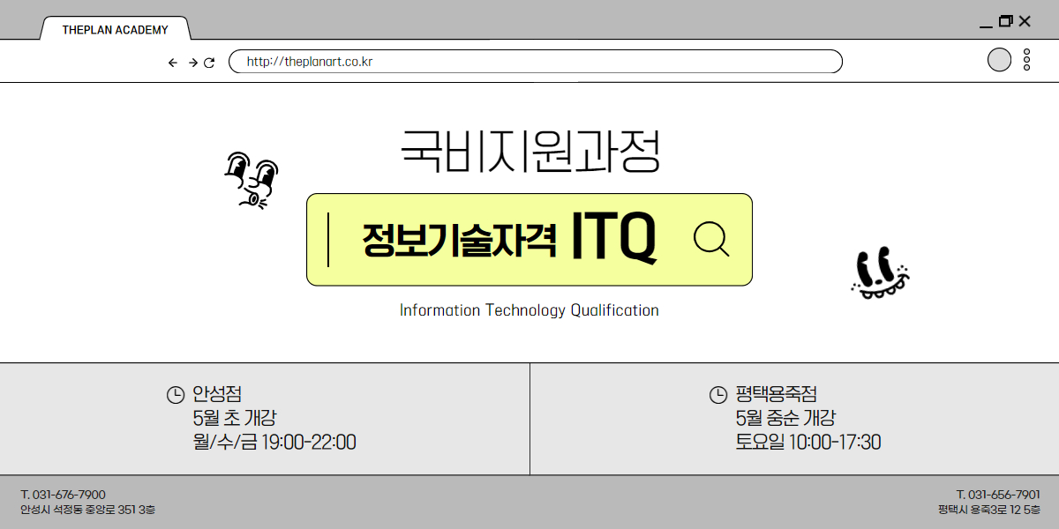Close the browser window
The image size is (1059, 529).
click(x=1025, y=21)
